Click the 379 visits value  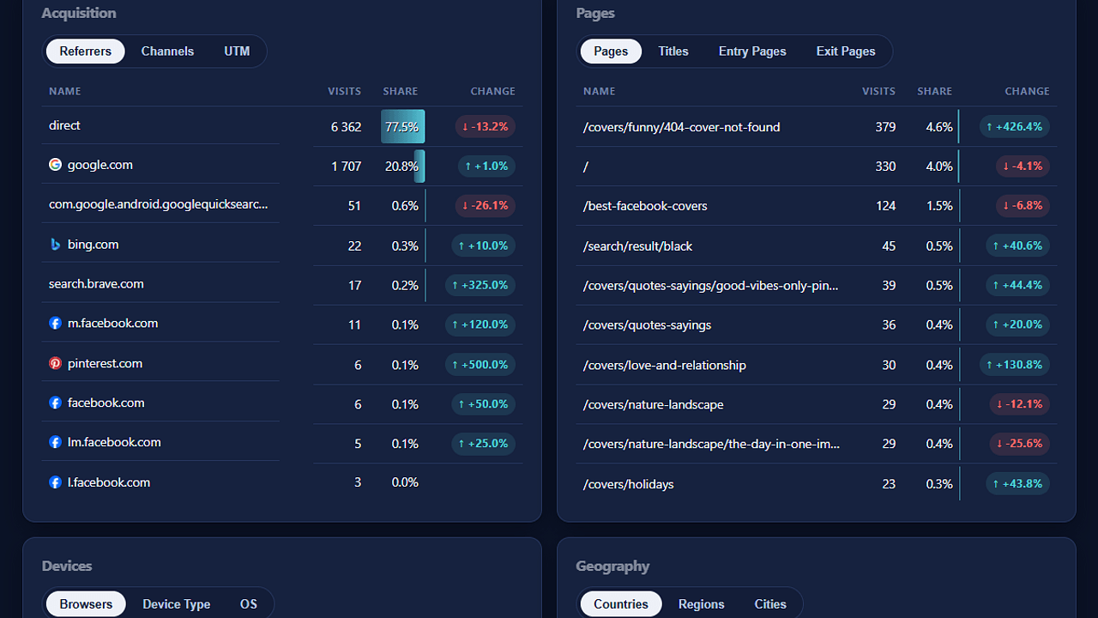(886, 127)
